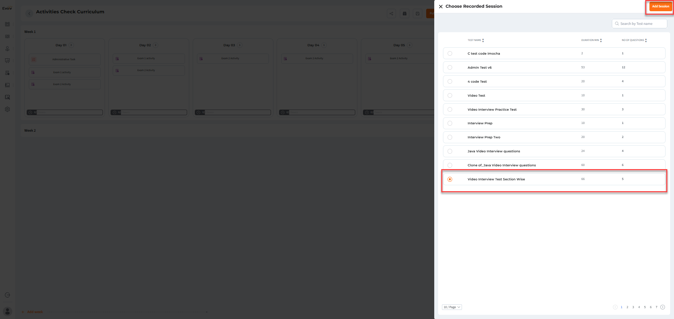Open pagination page 1
The height and width of the screenshot is (319, 674).
click(621, 307)
